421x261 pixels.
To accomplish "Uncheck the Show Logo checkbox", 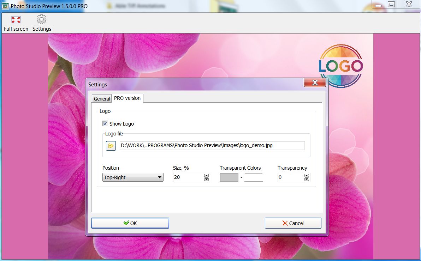I will coord(105,124).
